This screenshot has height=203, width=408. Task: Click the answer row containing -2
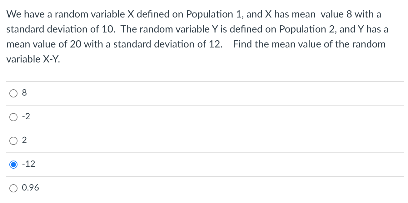(x=125, y=117)
